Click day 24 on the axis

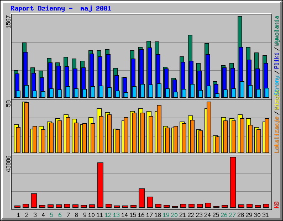pyautogui.click(x=207, y=215)
